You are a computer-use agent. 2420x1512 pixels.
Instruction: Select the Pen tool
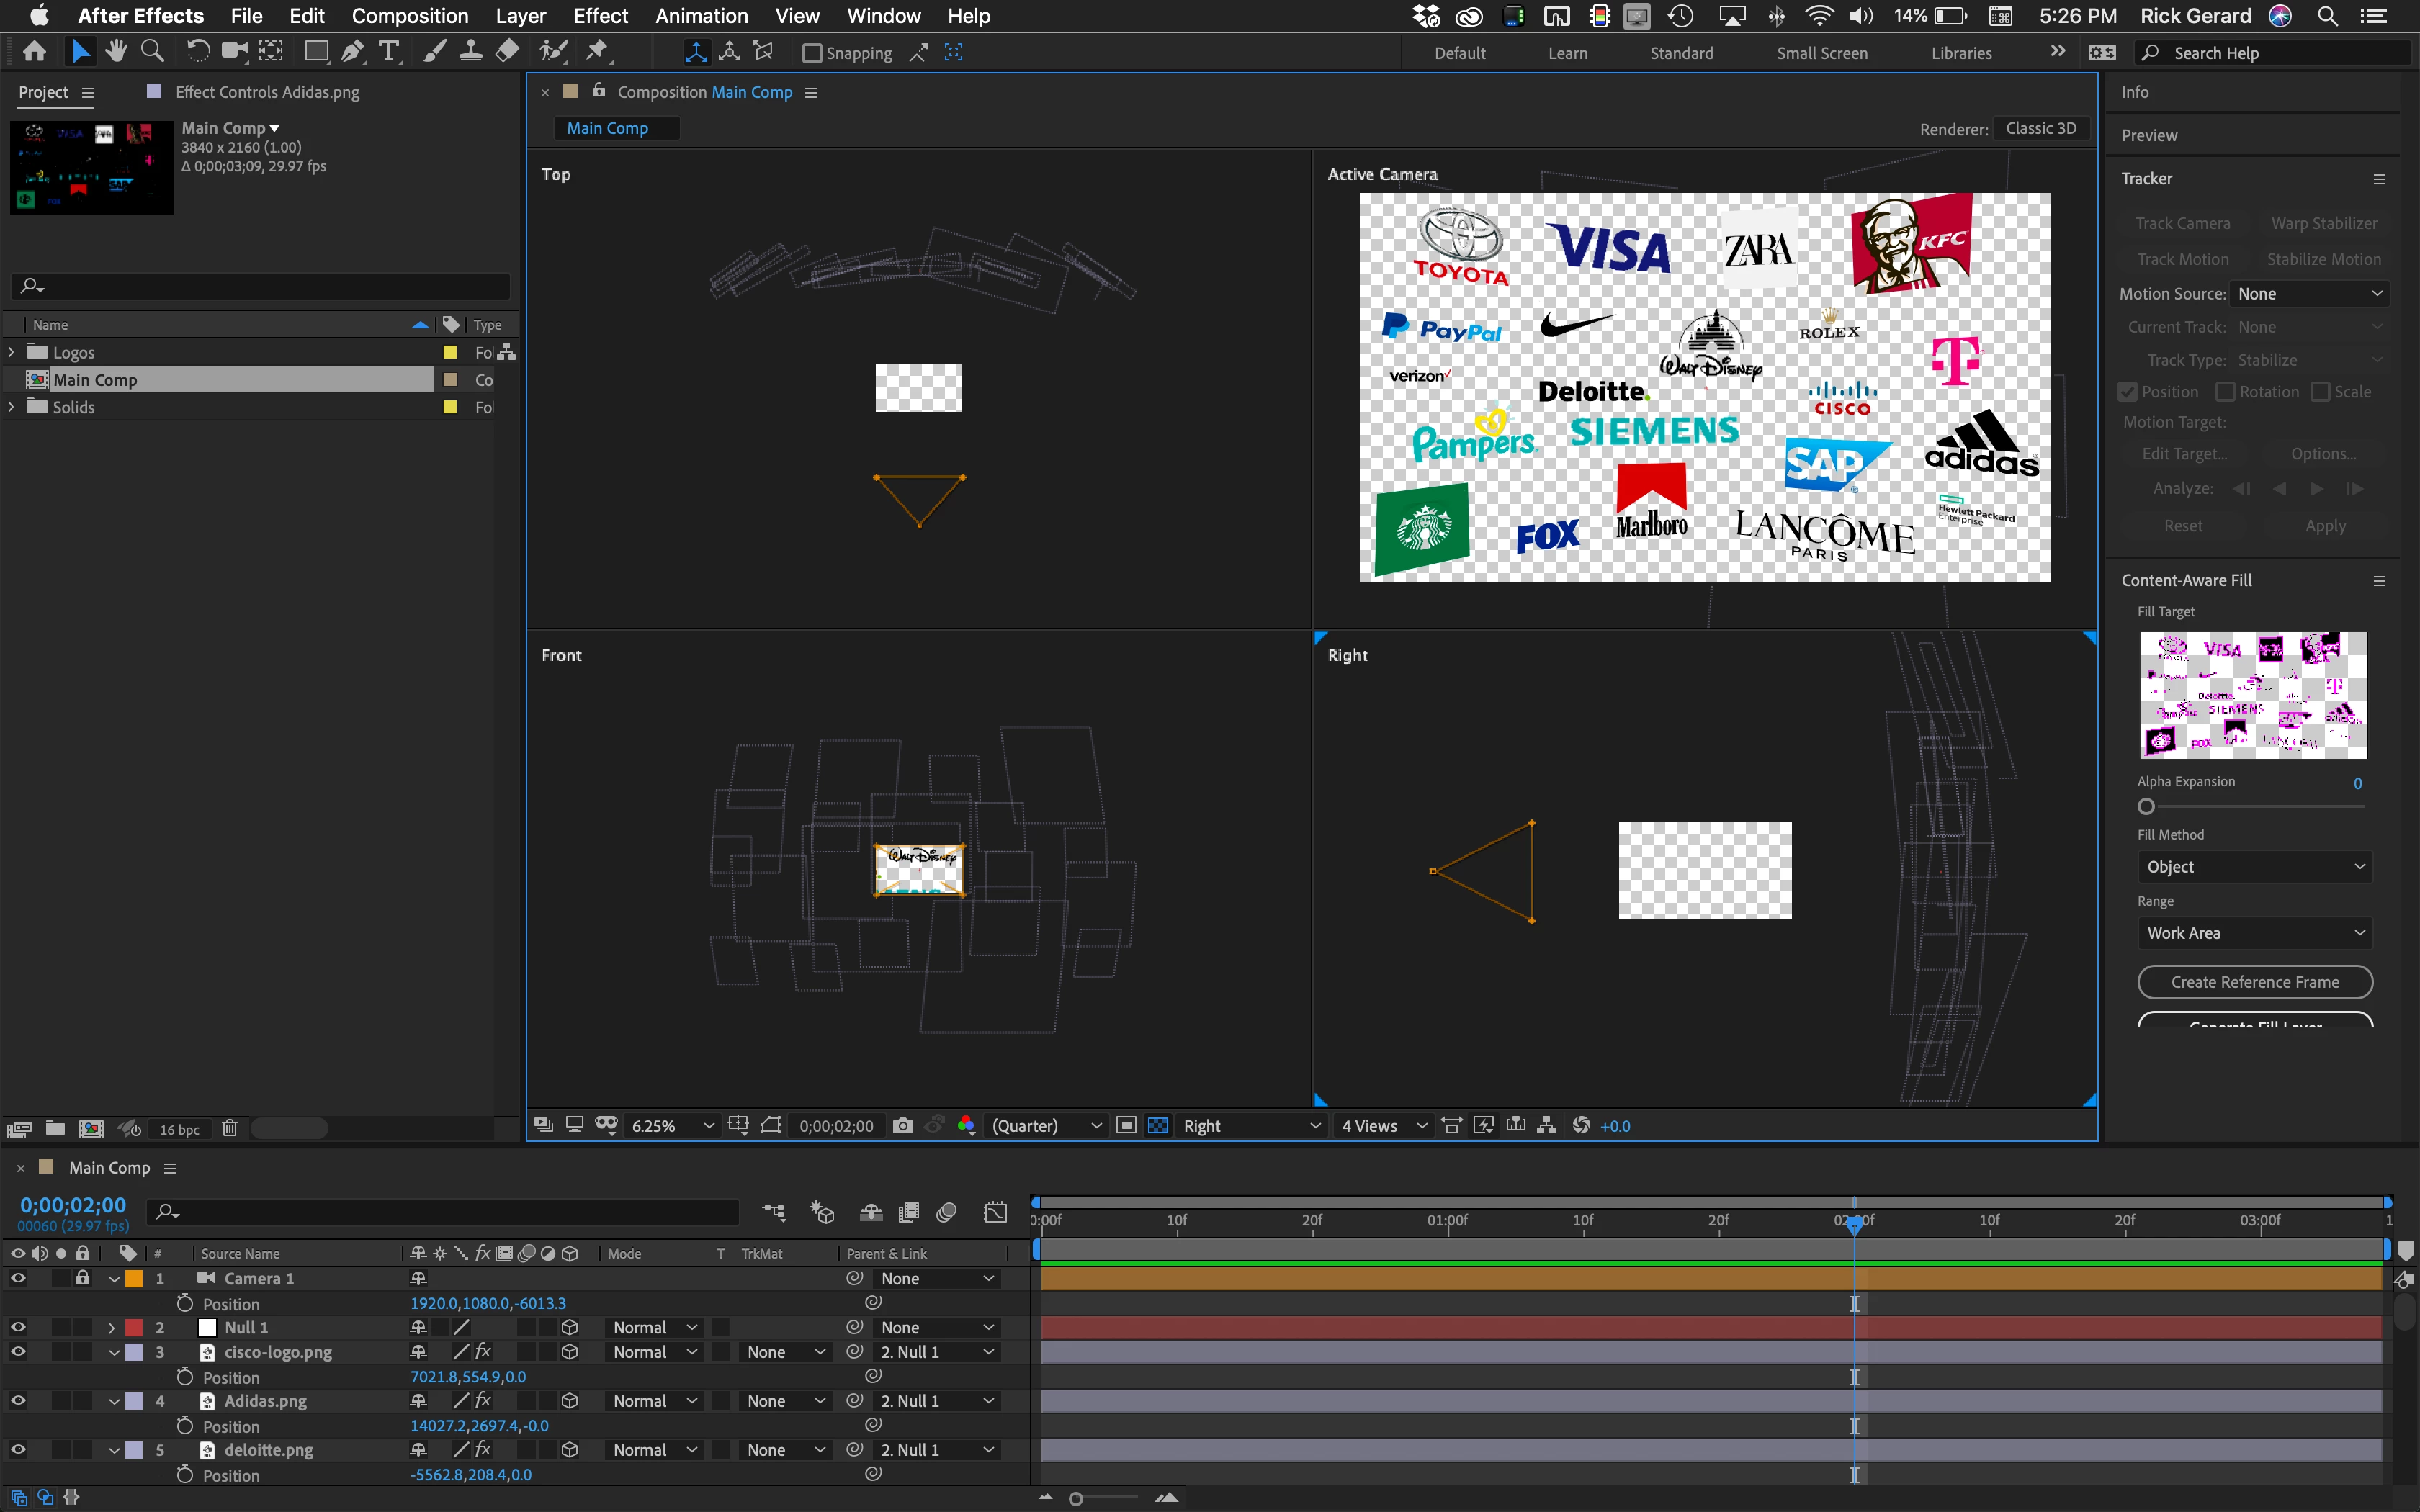point(352,51)
